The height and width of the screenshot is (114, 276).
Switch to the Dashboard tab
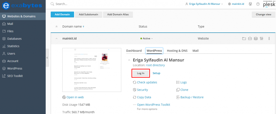134,51
